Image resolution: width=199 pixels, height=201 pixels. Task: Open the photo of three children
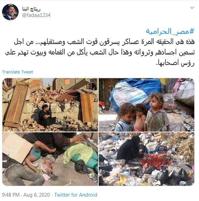(x=146, y=105)
